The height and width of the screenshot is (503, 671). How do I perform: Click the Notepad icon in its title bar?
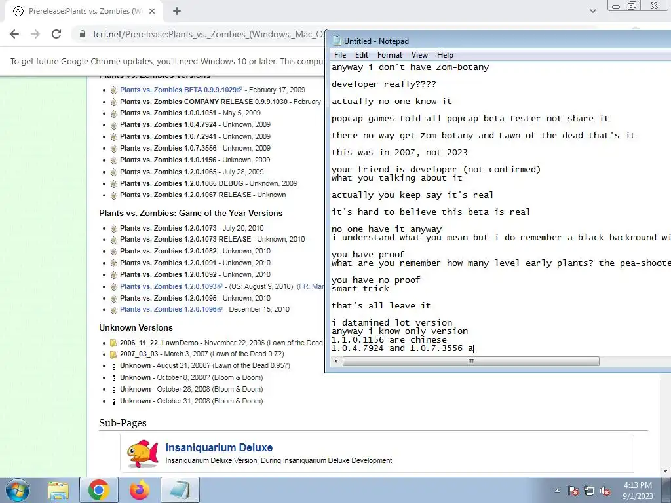pos(337,41)
